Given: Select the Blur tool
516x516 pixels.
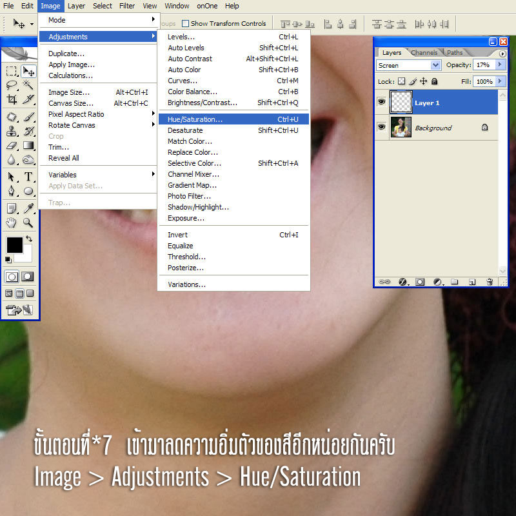Looking at the screenshot, I should pos(11,159).
